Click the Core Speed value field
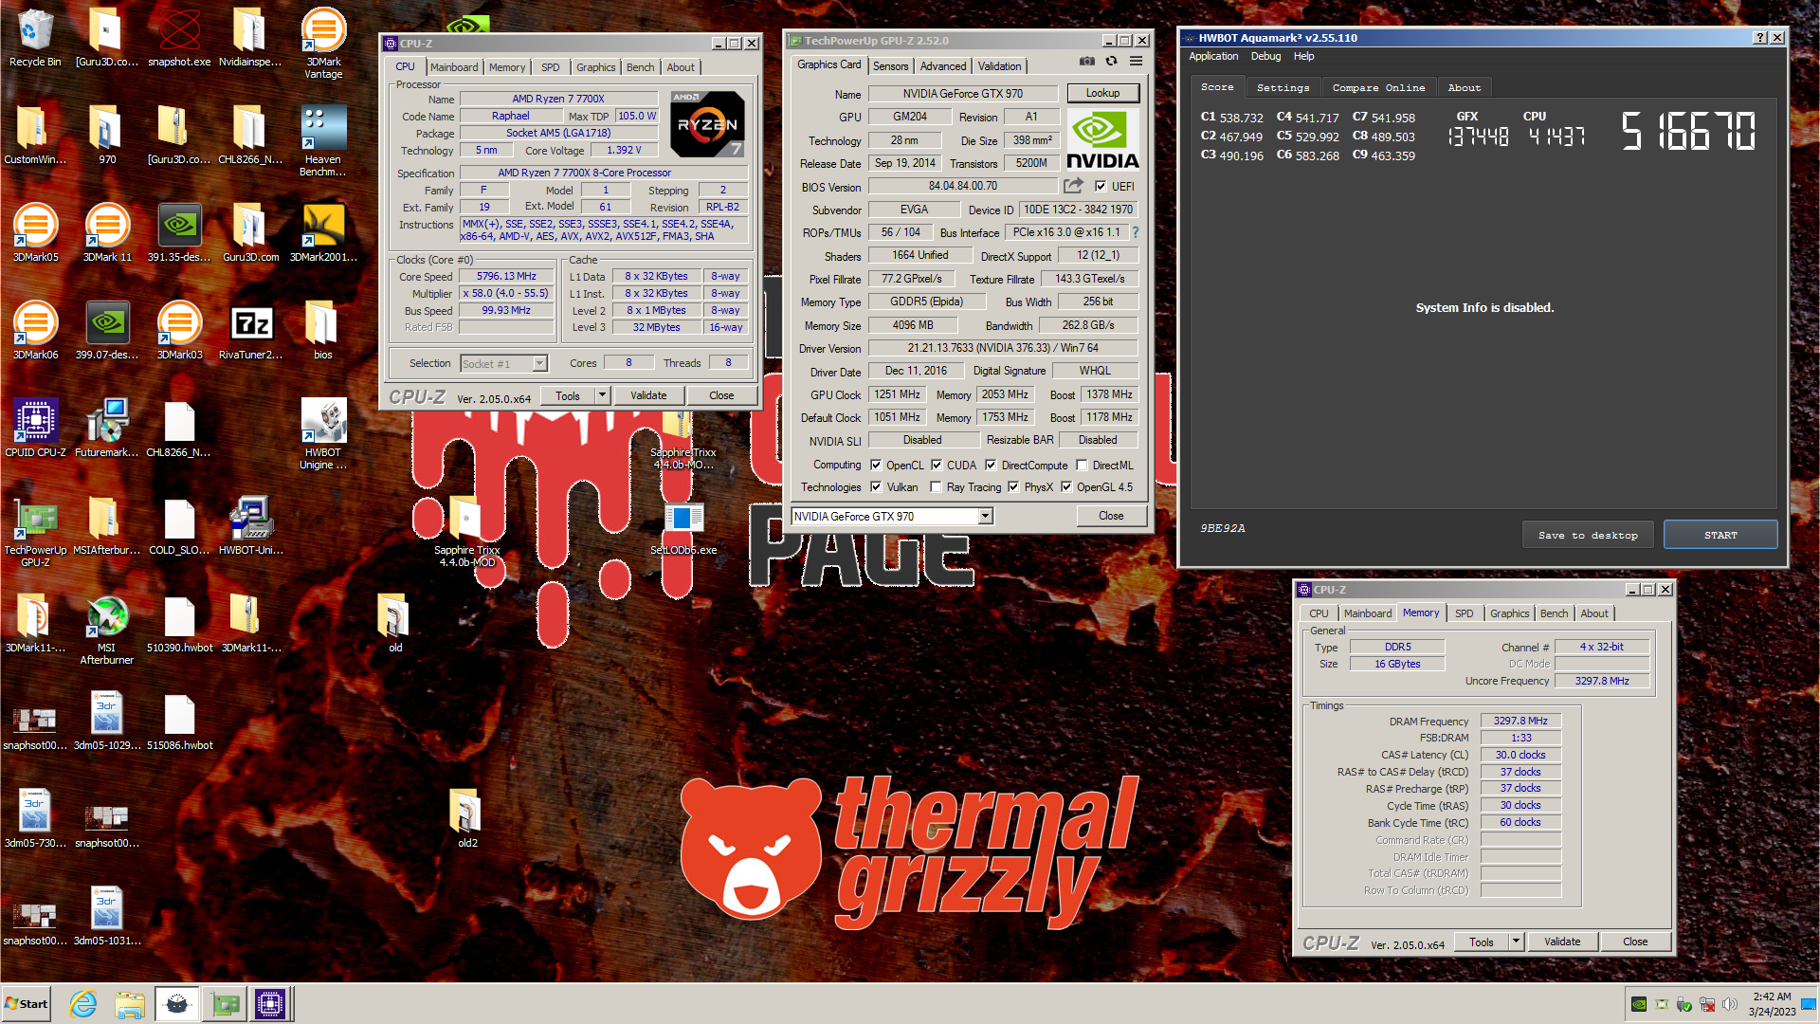1820x1024 pixels. tap(506, 276)
